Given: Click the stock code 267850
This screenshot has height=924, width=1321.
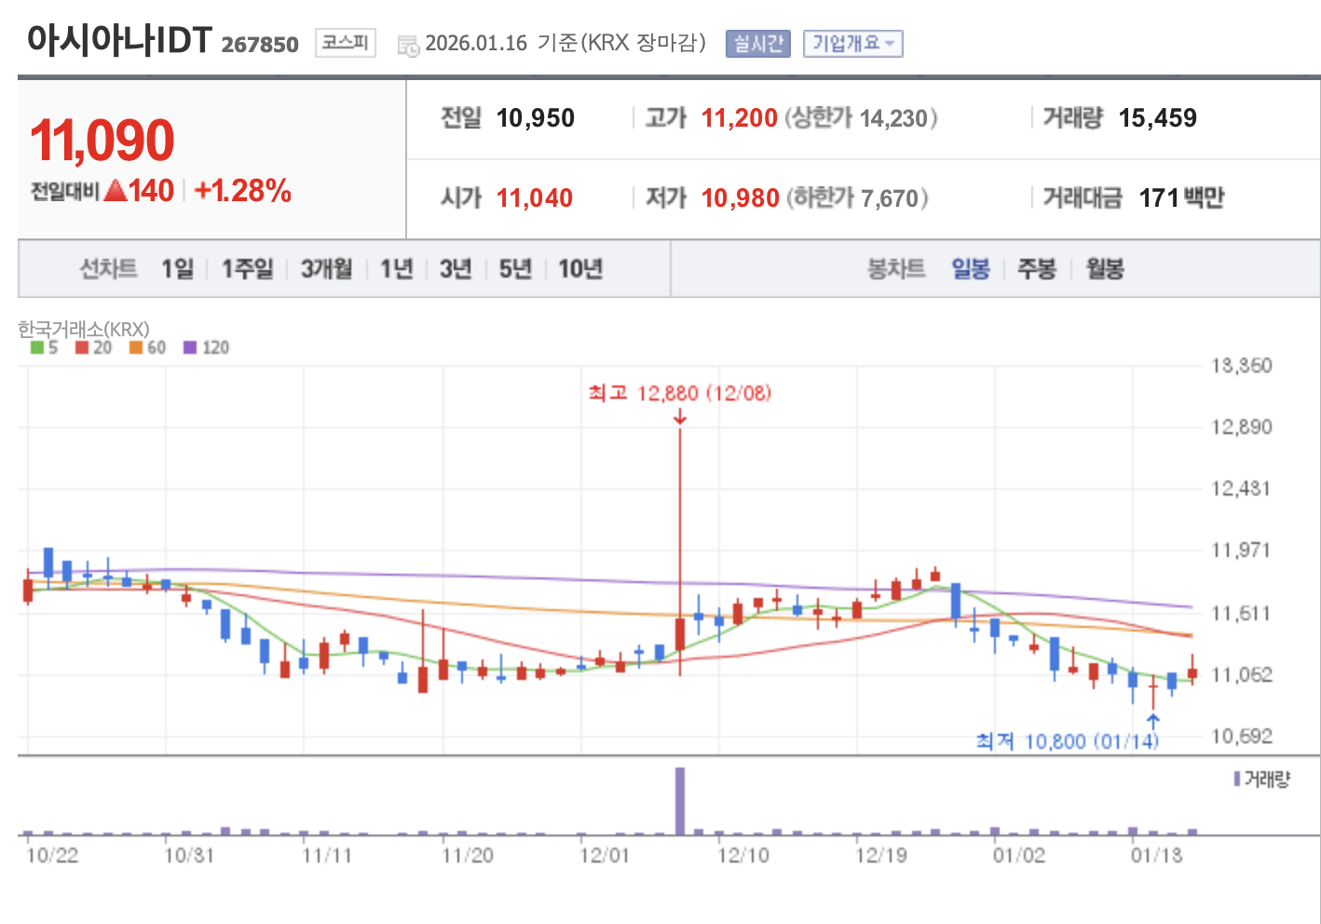Looking at the screenshot, I should click(260, 45).
